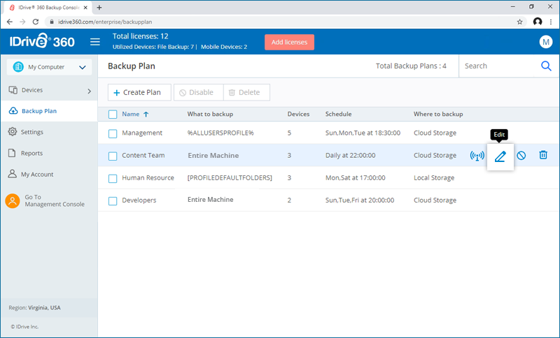Click the Content Team plan name
560x338 pixels.
[143, 155]
